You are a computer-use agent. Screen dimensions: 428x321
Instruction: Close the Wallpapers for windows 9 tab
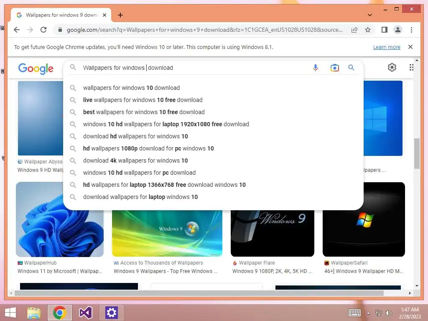coord(104,15)
